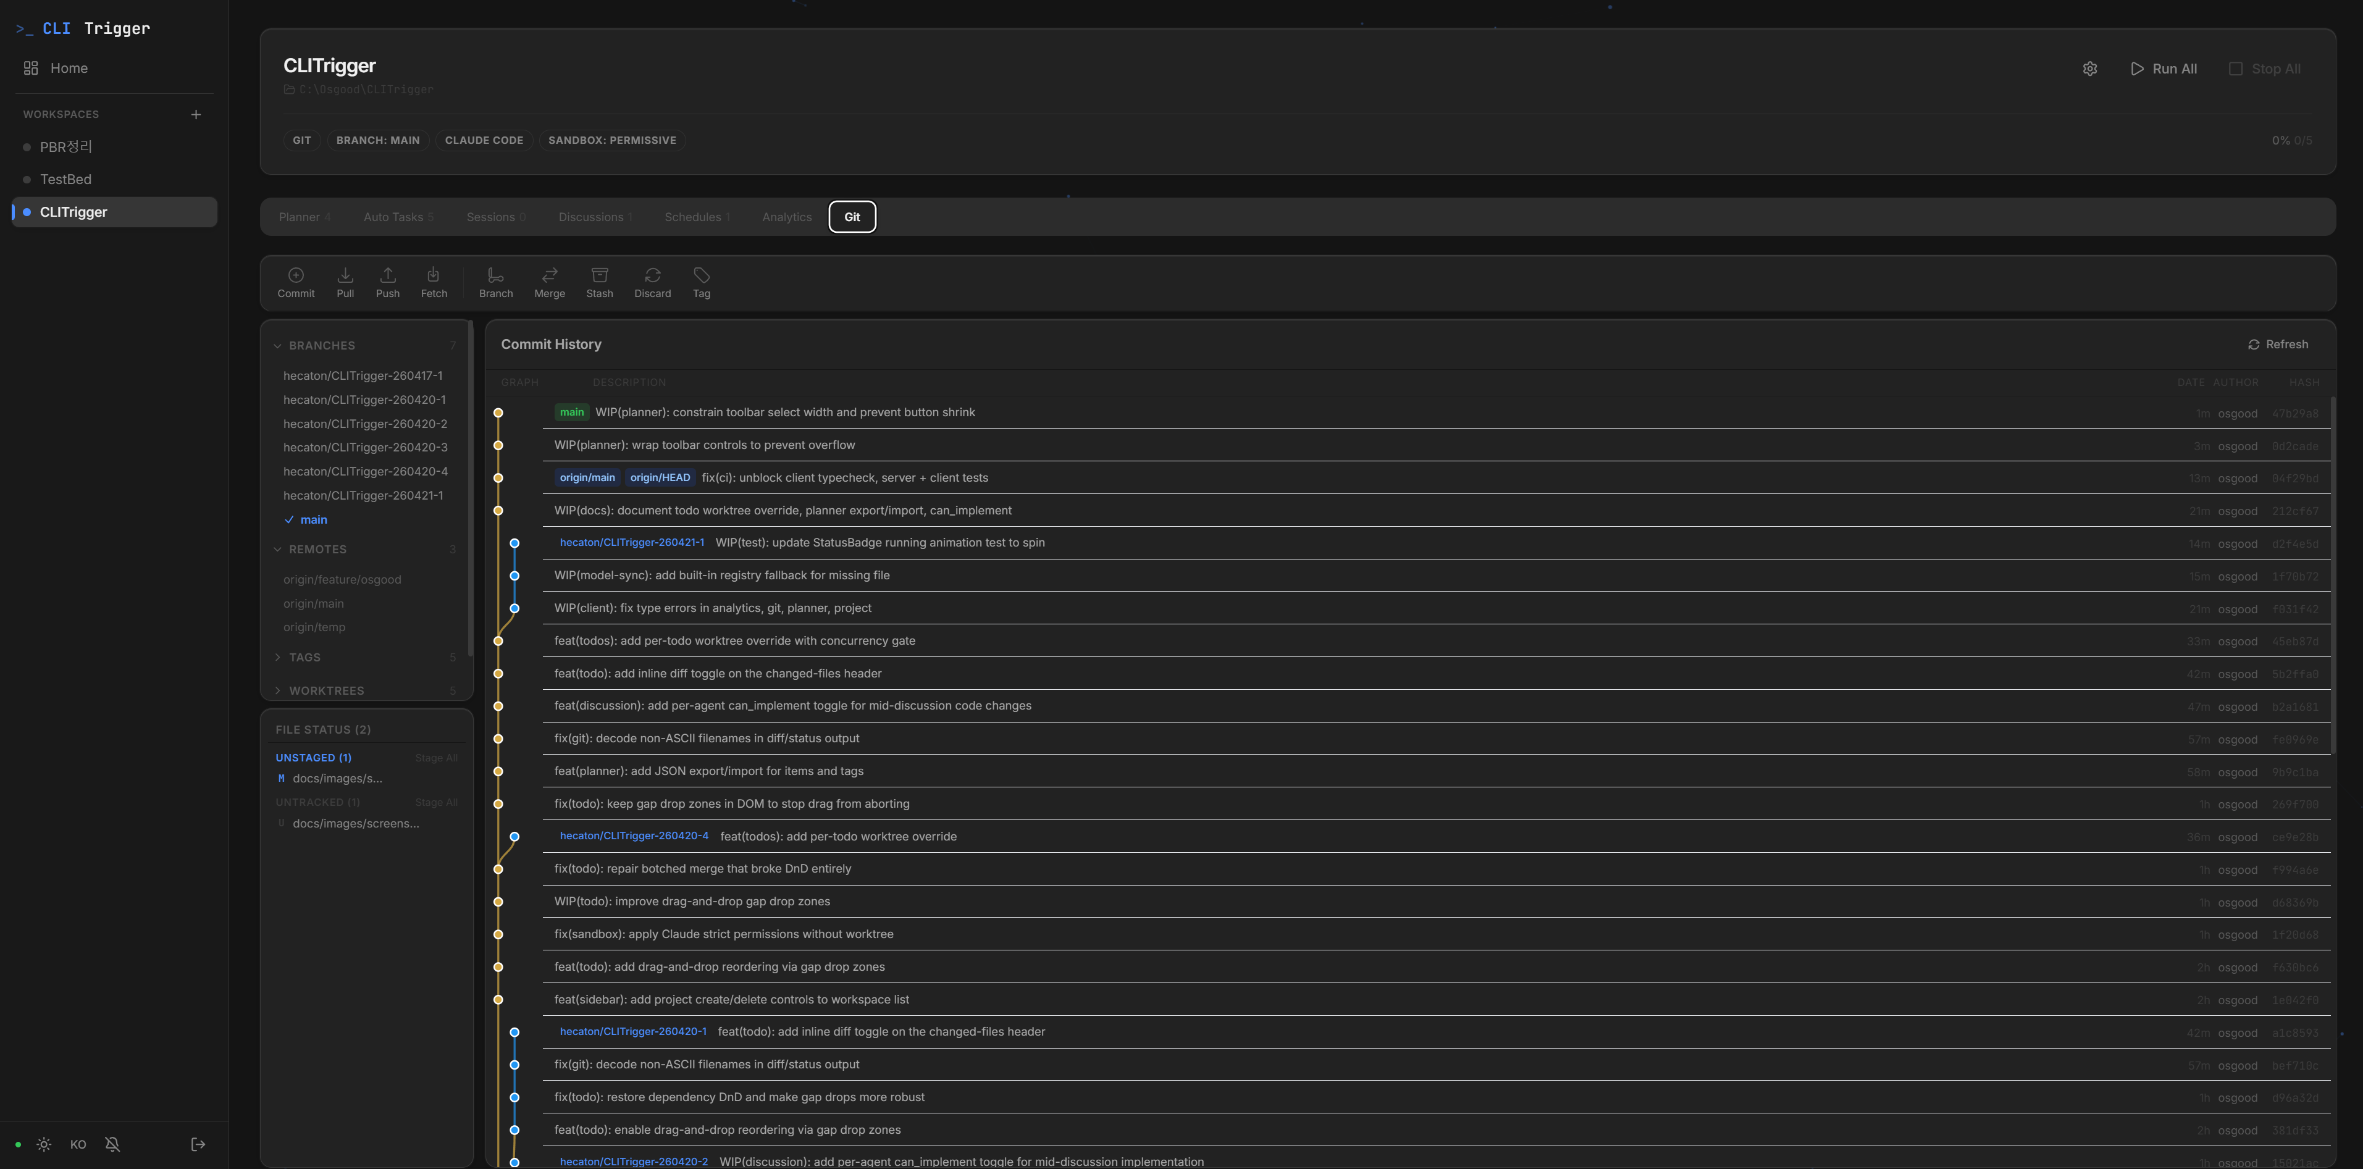Select commit 'feat(sidebar): add project create/delete controls'
The width and height of the screenshot is (2363, 1169).
point(1435,999)
